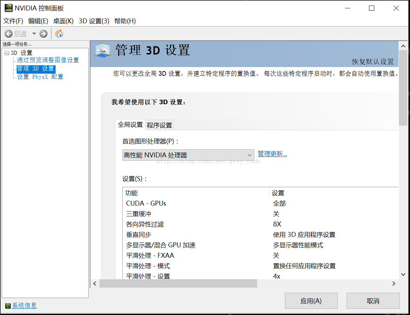Click the 设置 column header

[334, 193]
